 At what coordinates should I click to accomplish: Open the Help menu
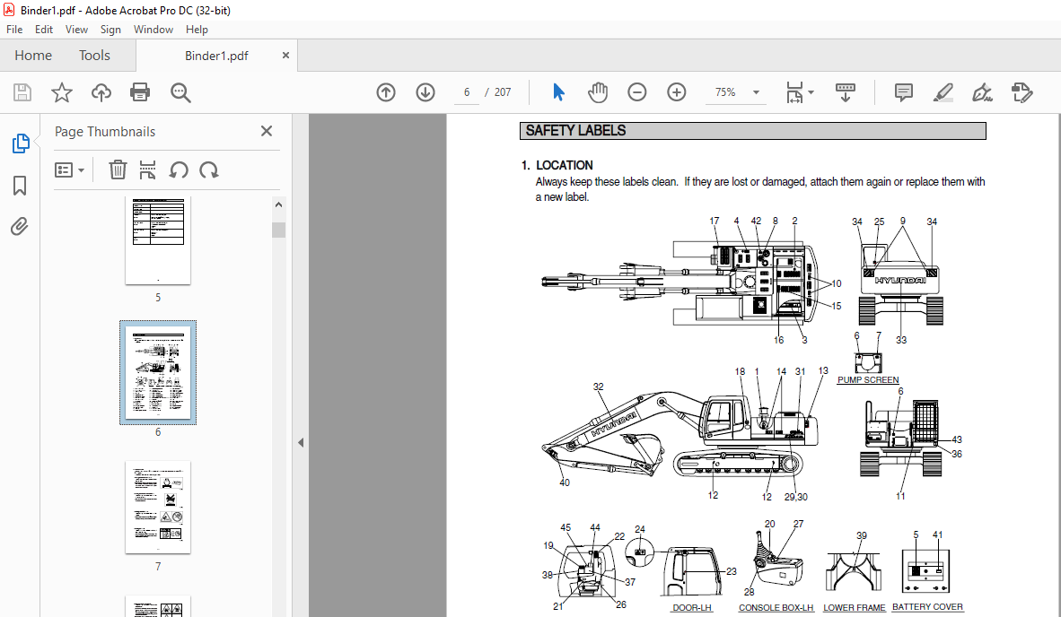[x=197, y=30]
